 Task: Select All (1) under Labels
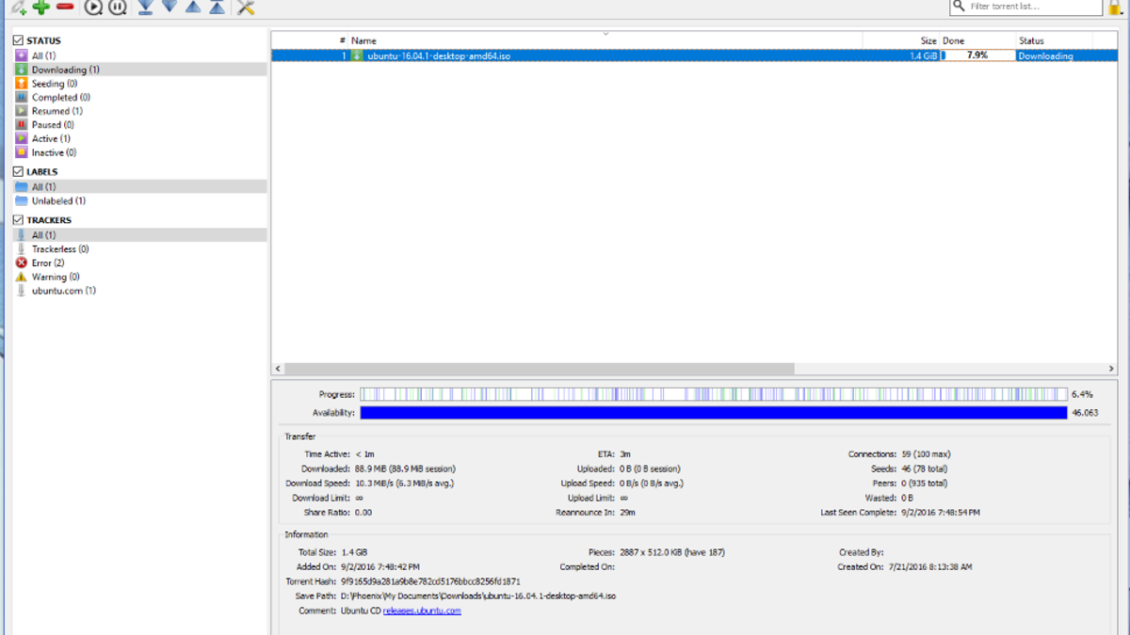(x=139, y=187)
